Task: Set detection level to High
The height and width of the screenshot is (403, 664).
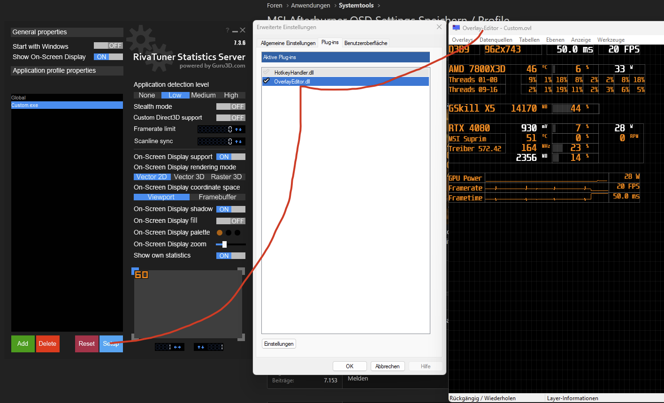Action: tap(231, 95)
